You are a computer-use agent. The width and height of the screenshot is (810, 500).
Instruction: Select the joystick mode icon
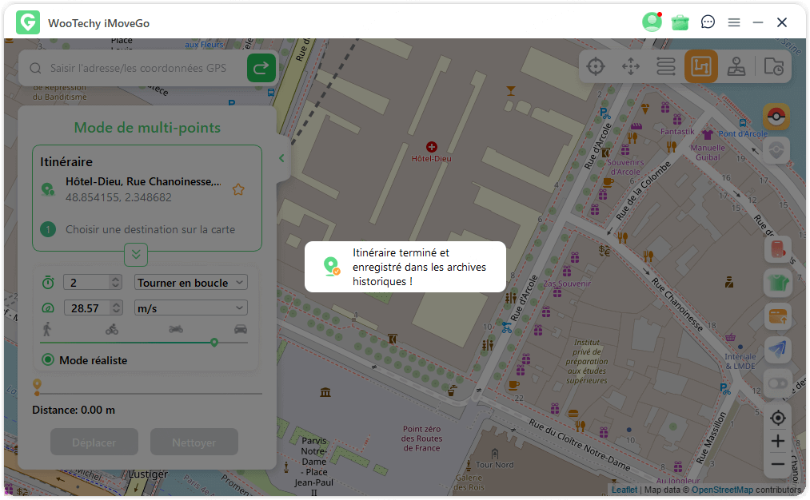click(736, 67)
